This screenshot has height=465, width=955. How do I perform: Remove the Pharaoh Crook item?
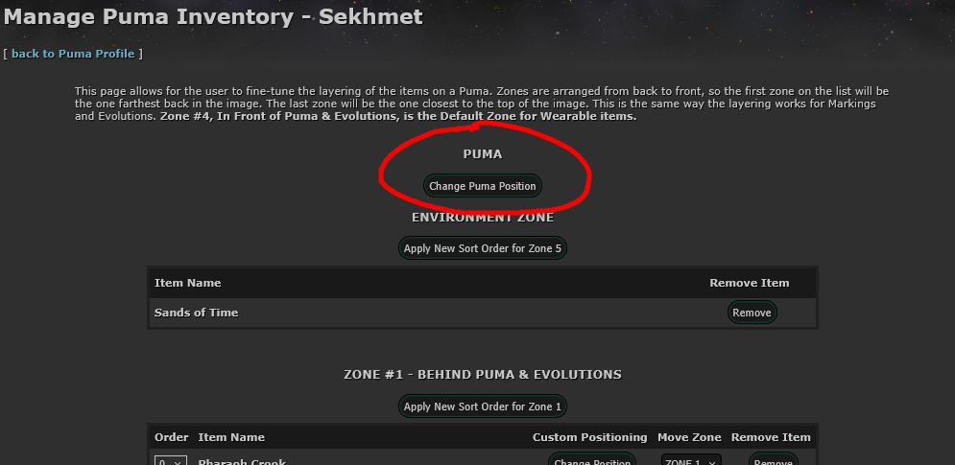pos(773,461)
